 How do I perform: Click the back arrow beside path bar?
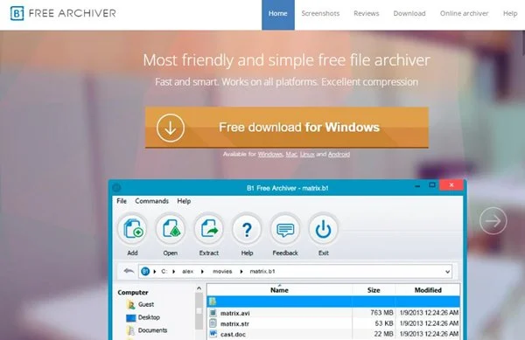129,271
